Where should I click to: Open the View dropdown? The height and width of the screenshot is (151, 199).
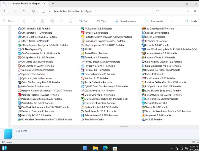[x=103, y=21]
